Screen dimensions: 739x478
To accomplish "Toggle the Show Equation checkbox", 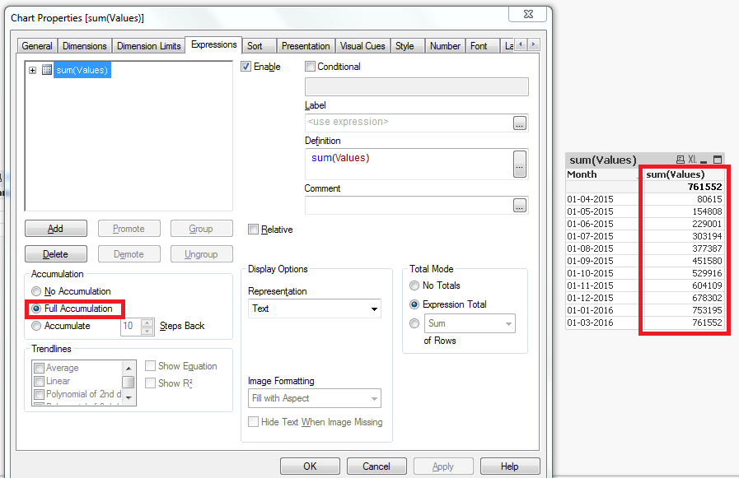I will click(x=150, y=365).
